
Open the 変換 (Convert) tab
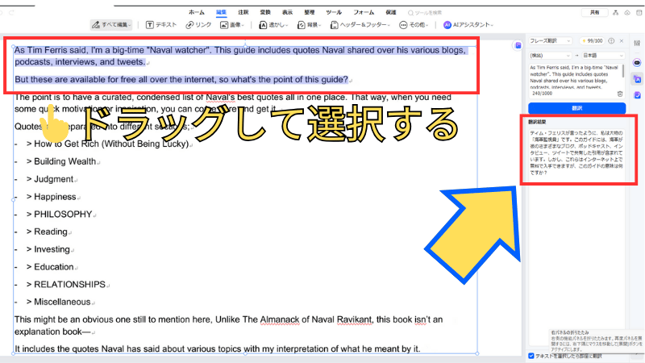tap(265, 12)
